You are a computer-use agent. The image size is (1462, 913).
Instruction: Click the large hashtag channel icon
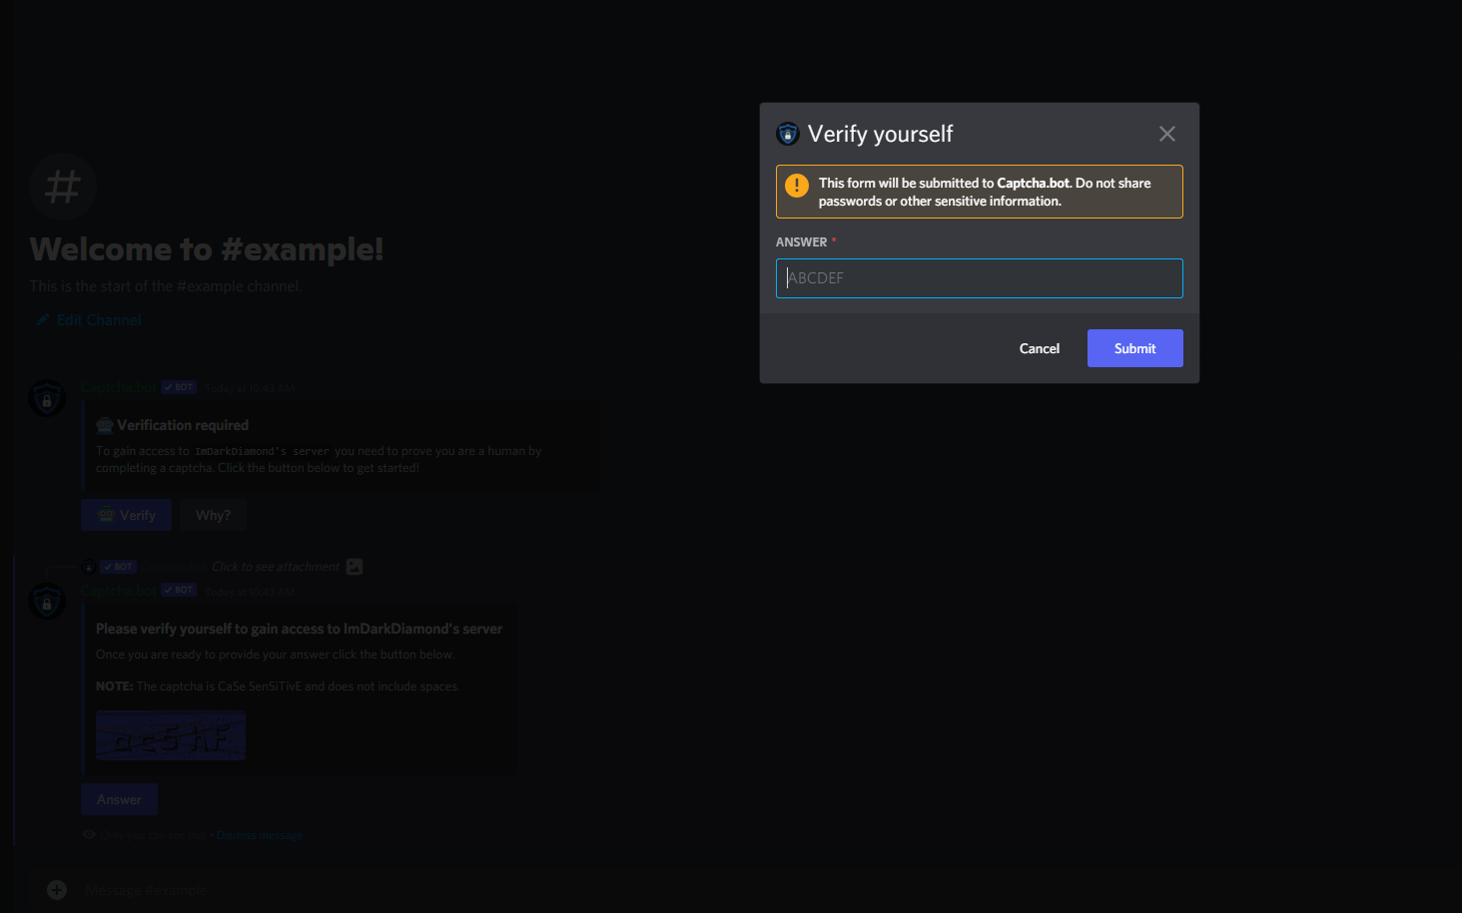(x=63, y=187)
